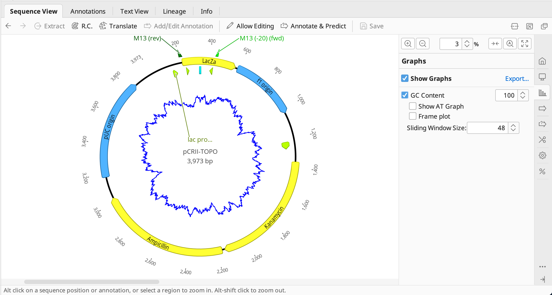Click the restriction analysis scissors icon
This screenshot has height=295, width=552.
tap(542, 140)
